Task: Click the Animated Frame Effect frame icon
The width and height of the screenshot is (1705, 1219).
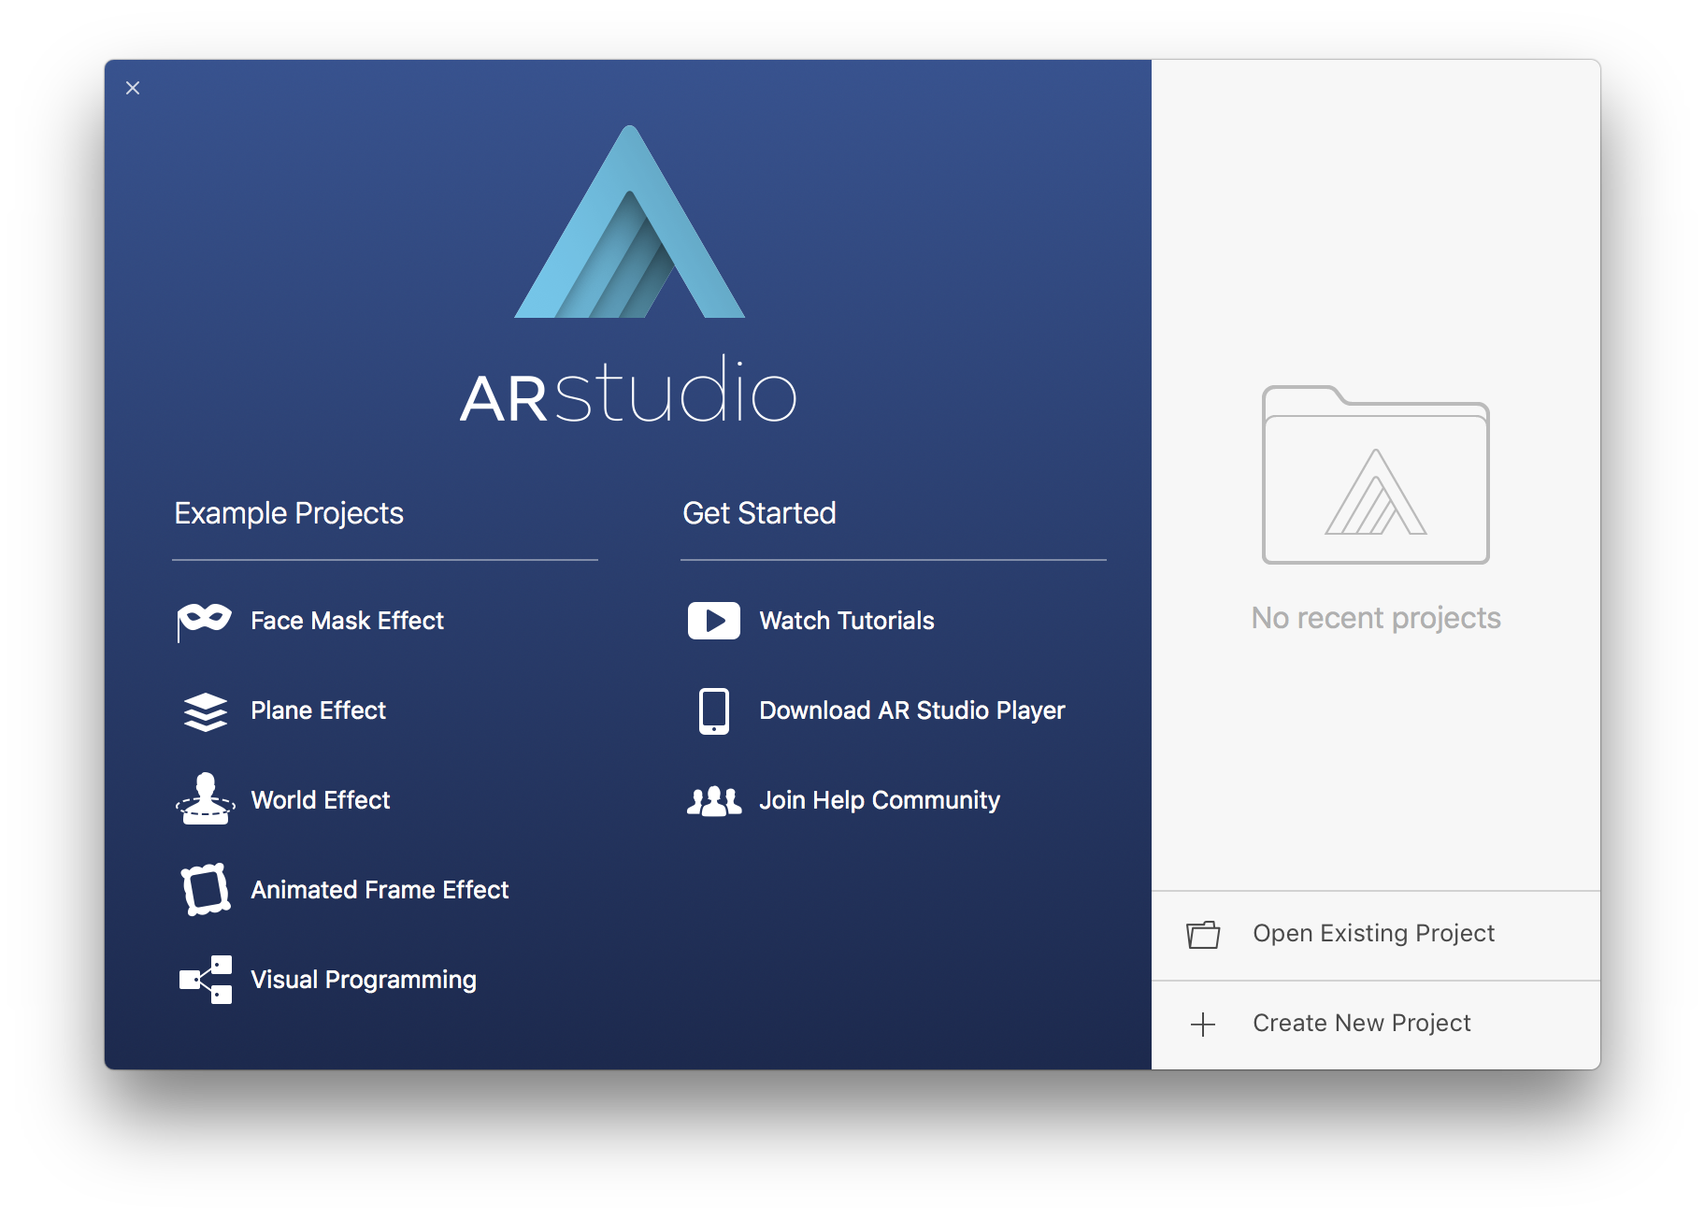Action: pyautogui.click(x=206, y=889)
